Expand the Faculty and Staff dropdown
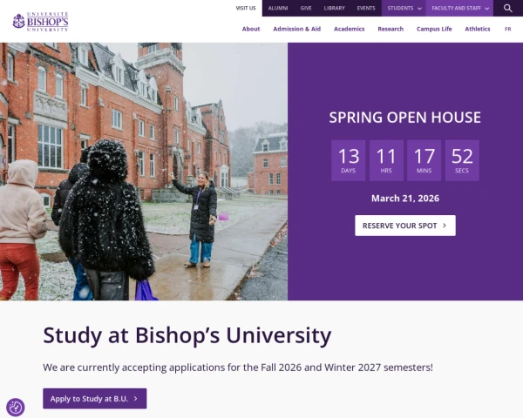This screenshot has width=523, height=418. [459, 8]
